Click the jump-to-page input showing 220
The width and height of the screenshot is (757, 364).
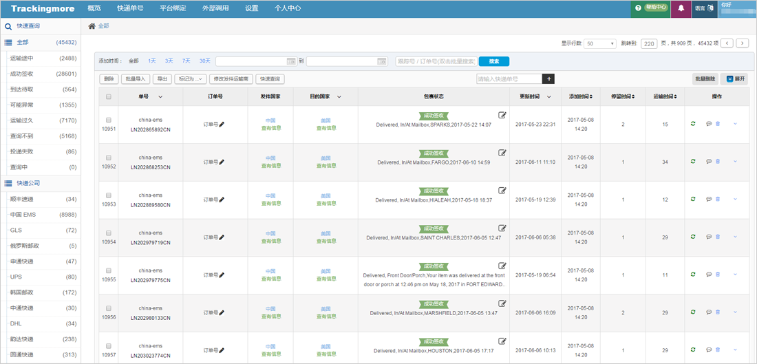click(649, 43)
